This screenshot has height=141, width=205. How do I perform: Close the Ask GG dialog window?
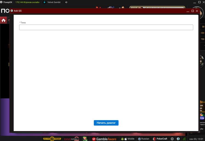click(x=197, y=11)
